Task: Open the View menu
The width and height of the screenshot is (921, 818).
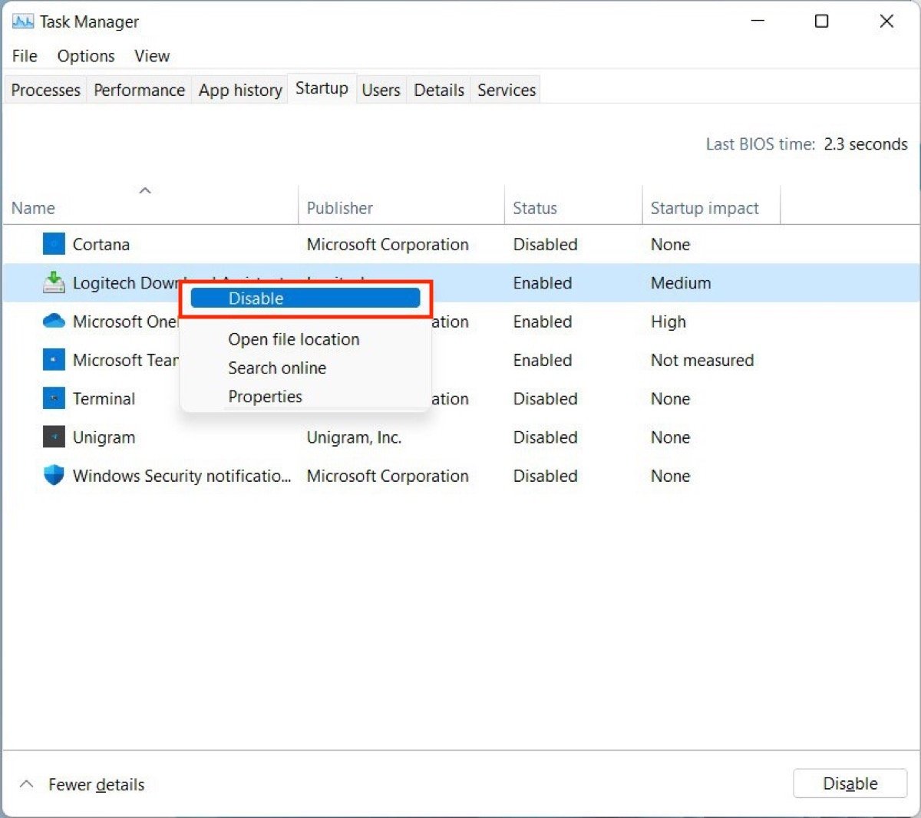Action: [152, 56]
